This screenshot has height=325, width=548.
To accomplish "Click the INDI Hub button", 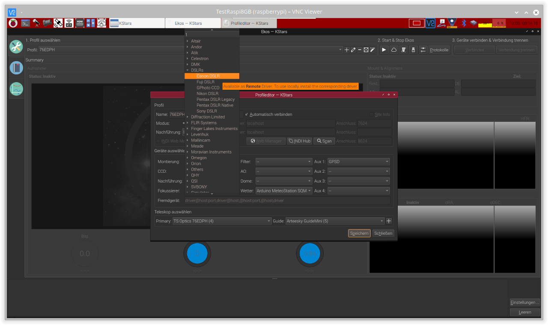I will click(x=299, y=141).
